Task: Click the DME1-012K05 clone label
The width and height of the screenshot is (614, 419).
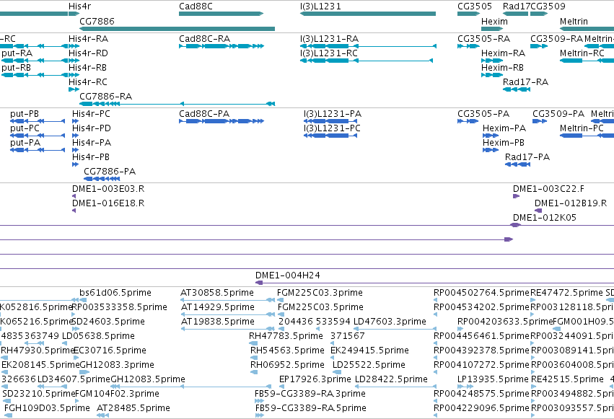Action: point(545,218)
